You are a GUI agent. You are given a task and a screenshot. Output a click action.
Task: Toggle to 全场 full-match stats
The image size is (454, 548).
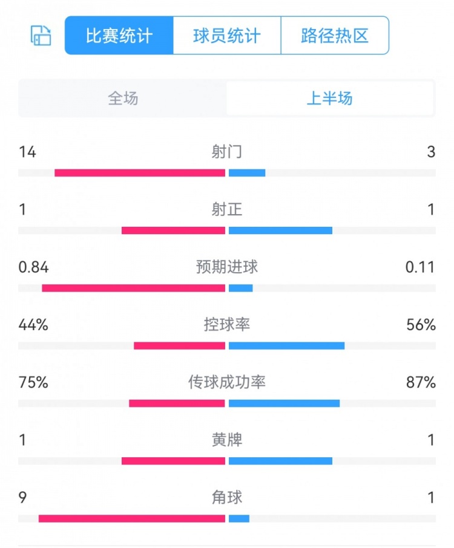pyautogui.click(x=123, y=98)
